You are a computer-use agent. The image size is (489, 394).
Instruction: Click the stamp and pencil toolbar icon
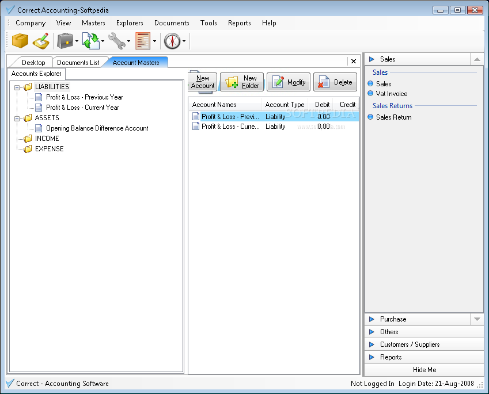pos(41,41)
